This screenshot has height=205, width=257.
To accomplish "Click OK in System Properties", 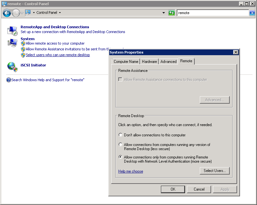I will (x=173, y=189).
